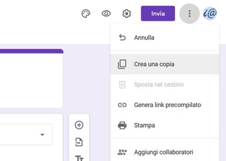Viewport: 226px width, 161px height.
Task: Select Aggiungi collaboratori menu entry
Action: [165, 152]
